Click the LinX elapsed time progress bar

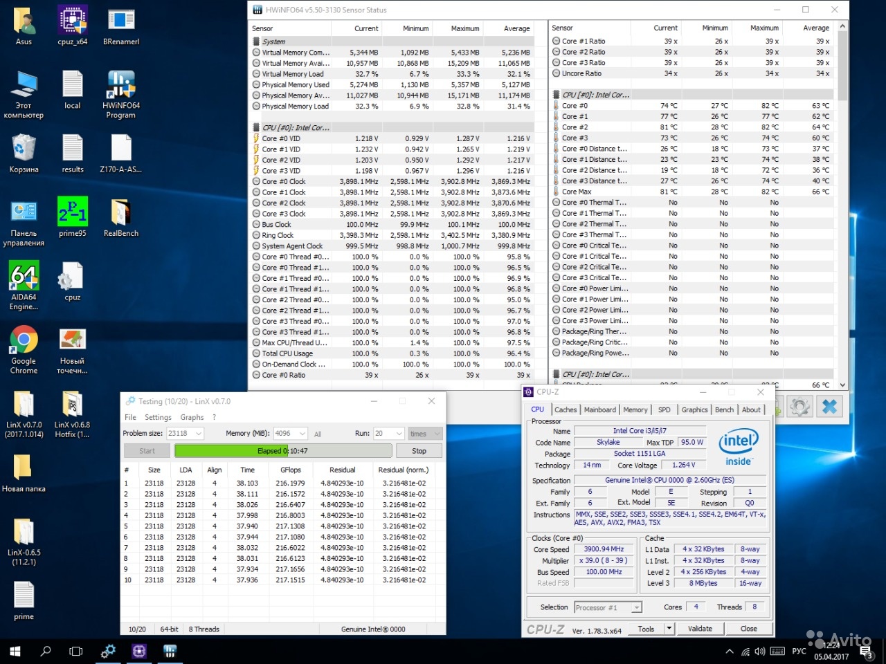coord(283,451)
